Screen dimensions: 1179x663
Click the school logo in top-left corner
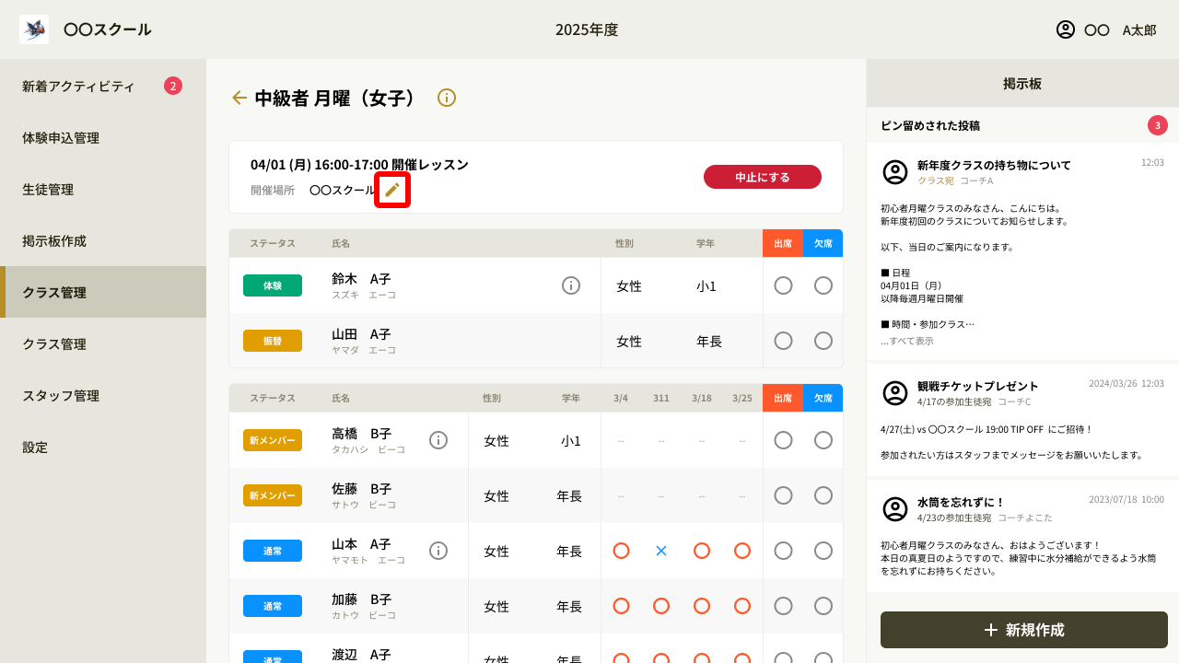[34, 29]
